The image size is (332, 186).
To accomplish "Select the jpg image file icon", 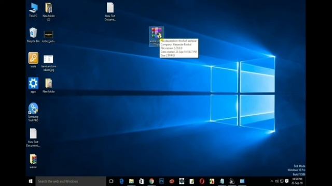I will click(x=48, y=63).
